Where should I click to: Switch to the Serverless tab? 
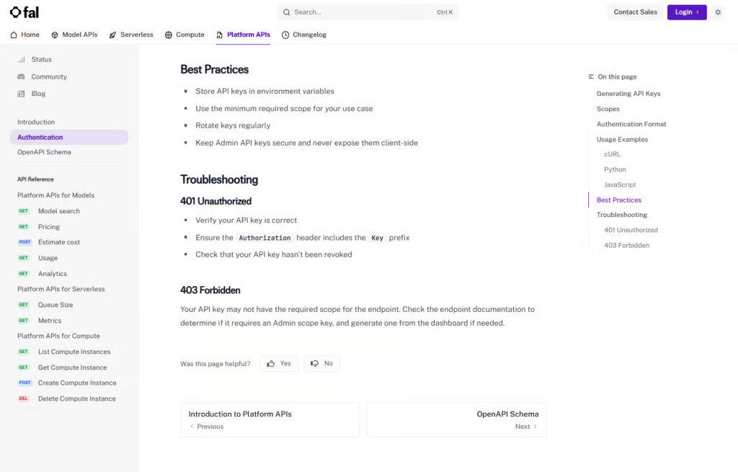pos(131,35)
